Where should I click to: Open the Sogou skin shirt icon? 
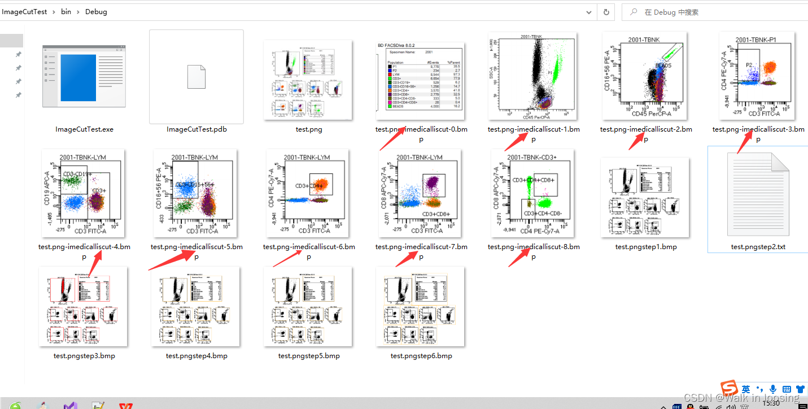800,389
